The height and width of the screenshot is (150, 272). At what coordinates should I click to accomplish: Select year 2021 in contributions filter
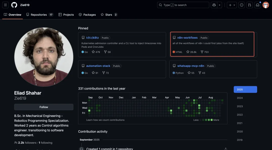[240, 123]
